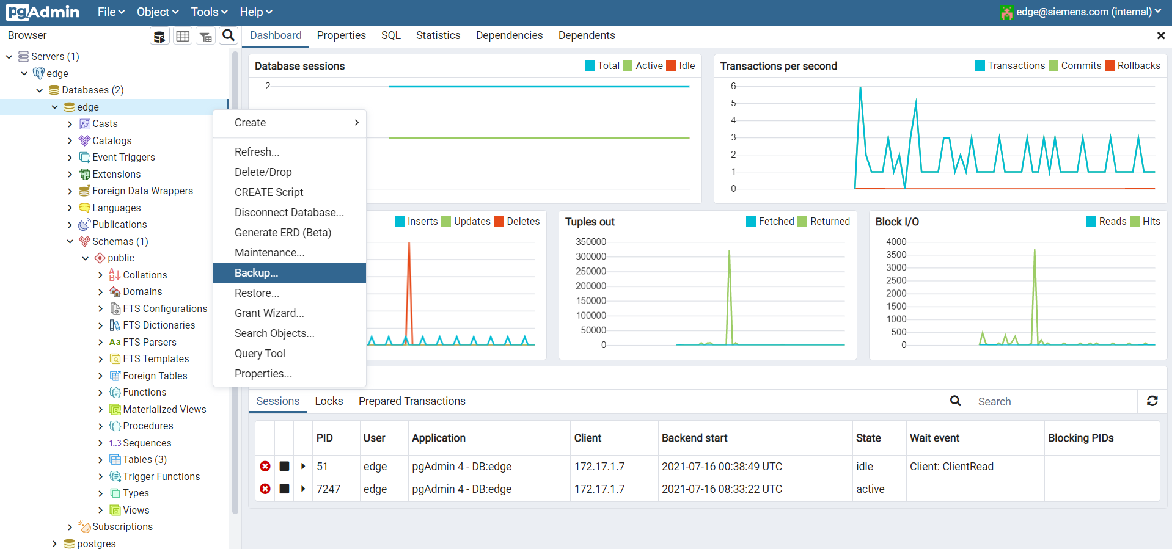Click the search magnifier beside Search field
1172x549 pixels.
956,401
